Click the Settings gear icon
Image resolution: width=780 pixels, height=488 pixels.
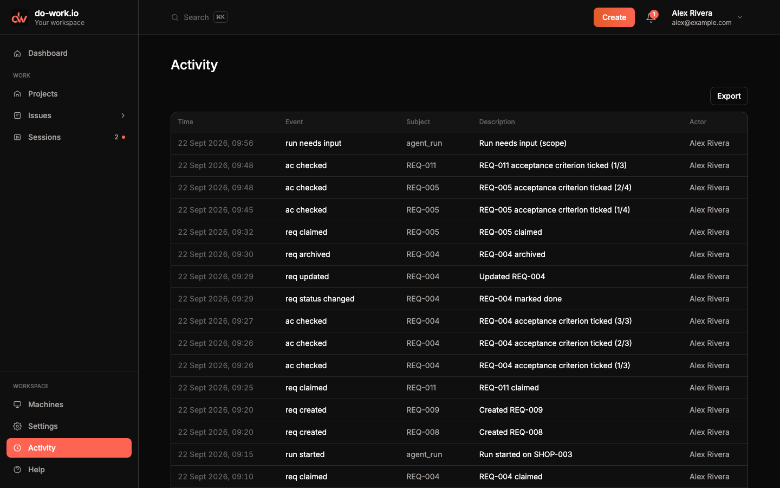coord(17,426)
